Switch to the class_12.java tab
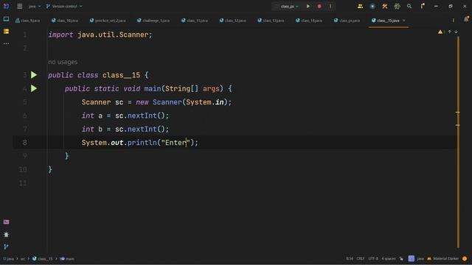This screenshot has height=265, width=472. 233,21
